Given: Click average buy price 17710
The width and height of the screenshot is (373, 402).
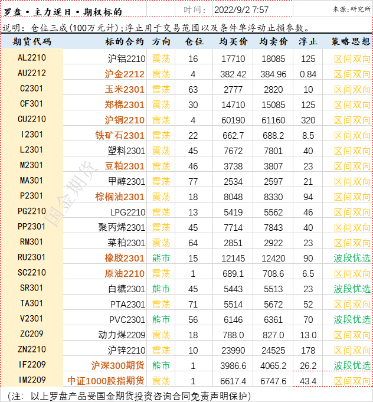Looking at the screenshot, I should pyautogui.click(x=233, y=59).
